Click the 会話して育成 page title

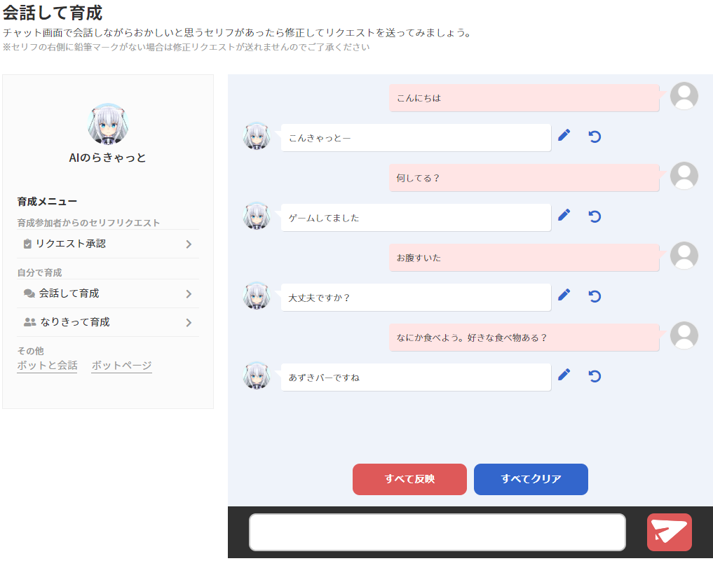click(53, 13)
